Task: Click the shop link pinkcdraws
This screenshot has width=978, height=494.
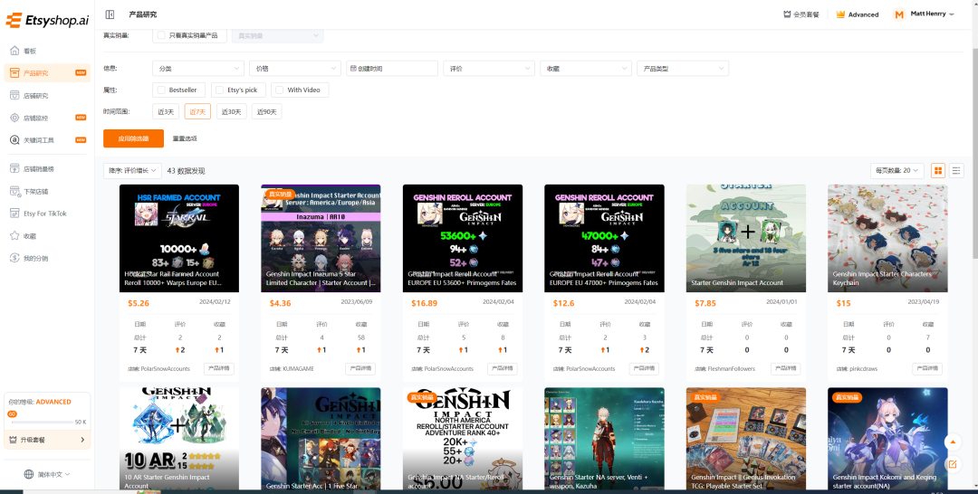Action: coord(863,369)
